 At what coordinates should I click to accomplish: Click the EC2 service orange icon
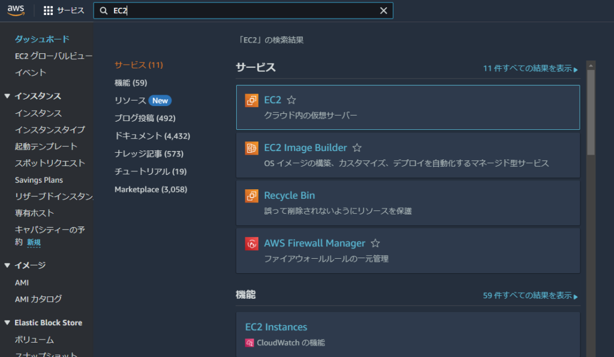click(252, 100)
